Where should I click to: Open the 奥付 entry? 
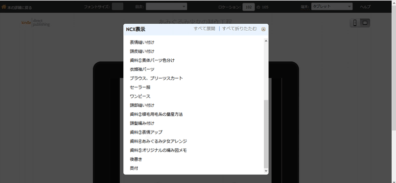tap(134, 168)
